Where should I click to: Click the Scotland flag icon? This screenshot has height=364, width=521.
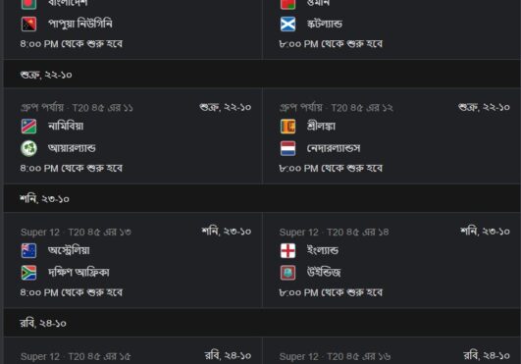[287, 24]
